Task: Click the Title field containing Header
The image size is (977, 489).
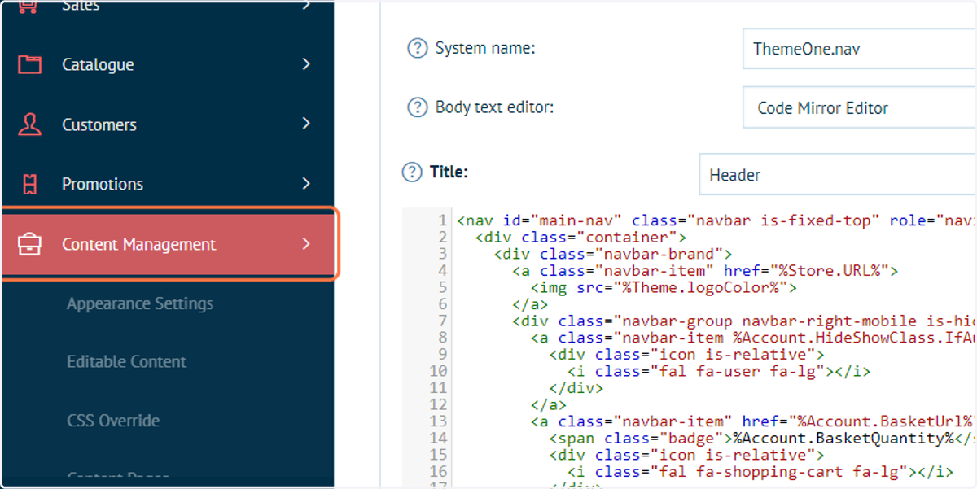Action: 837,175
